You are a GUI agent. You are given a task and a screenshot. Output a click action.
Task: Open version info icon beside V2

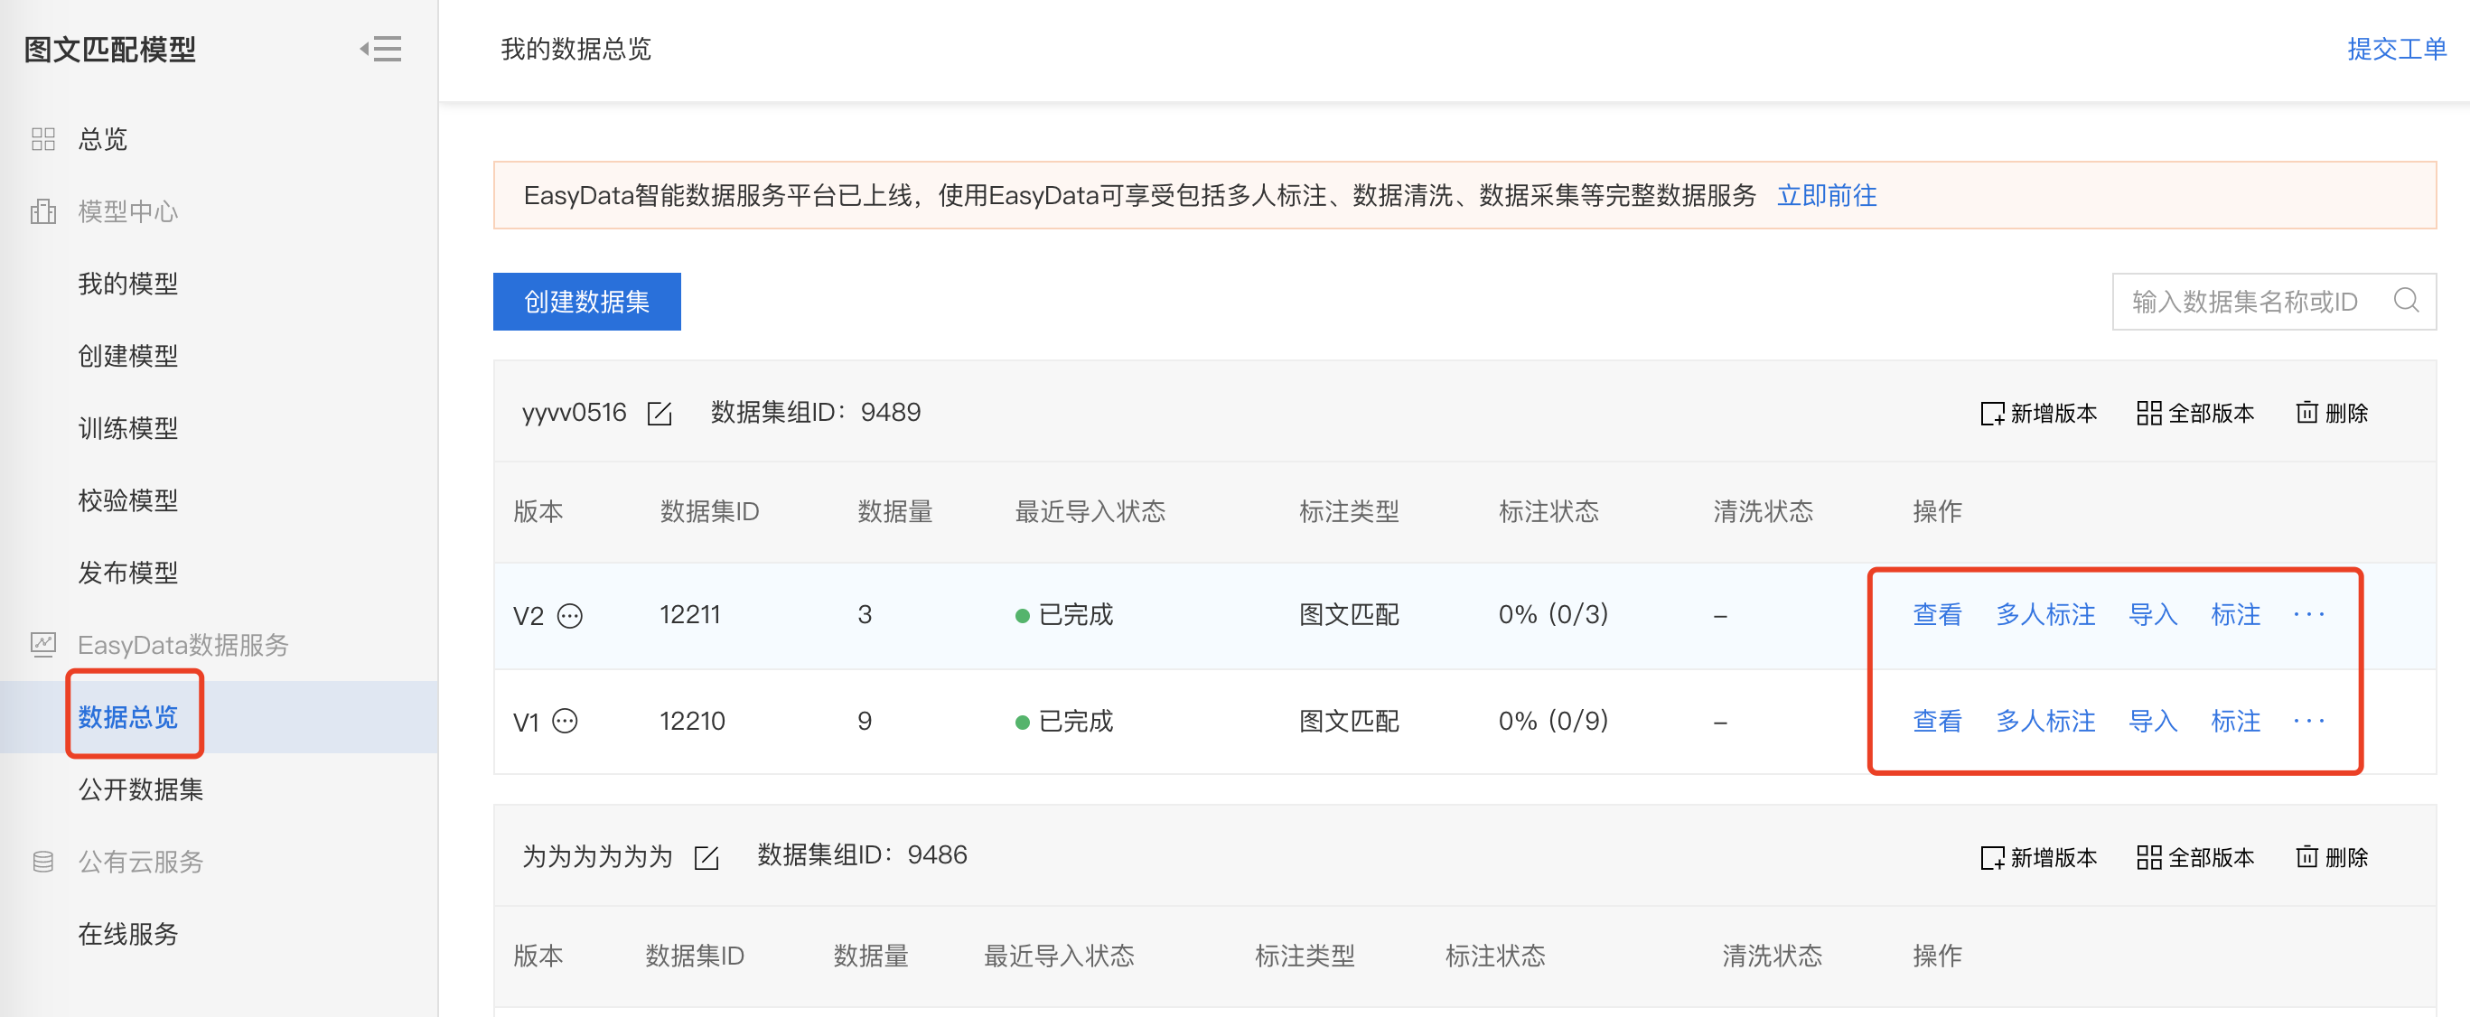point(570,615)
